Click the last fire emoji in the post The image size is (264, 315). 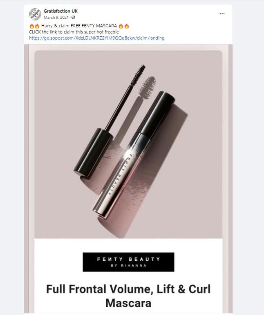127,26
